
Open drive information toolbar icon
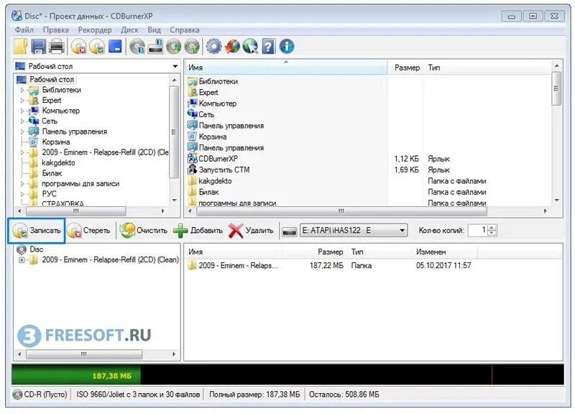156,47
